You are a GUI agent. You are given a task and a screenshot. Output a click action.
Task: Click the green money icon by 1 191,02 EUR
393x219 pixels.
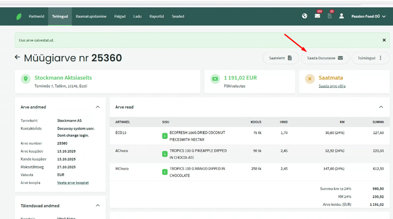pyautogui.click(x=215, y=79)
